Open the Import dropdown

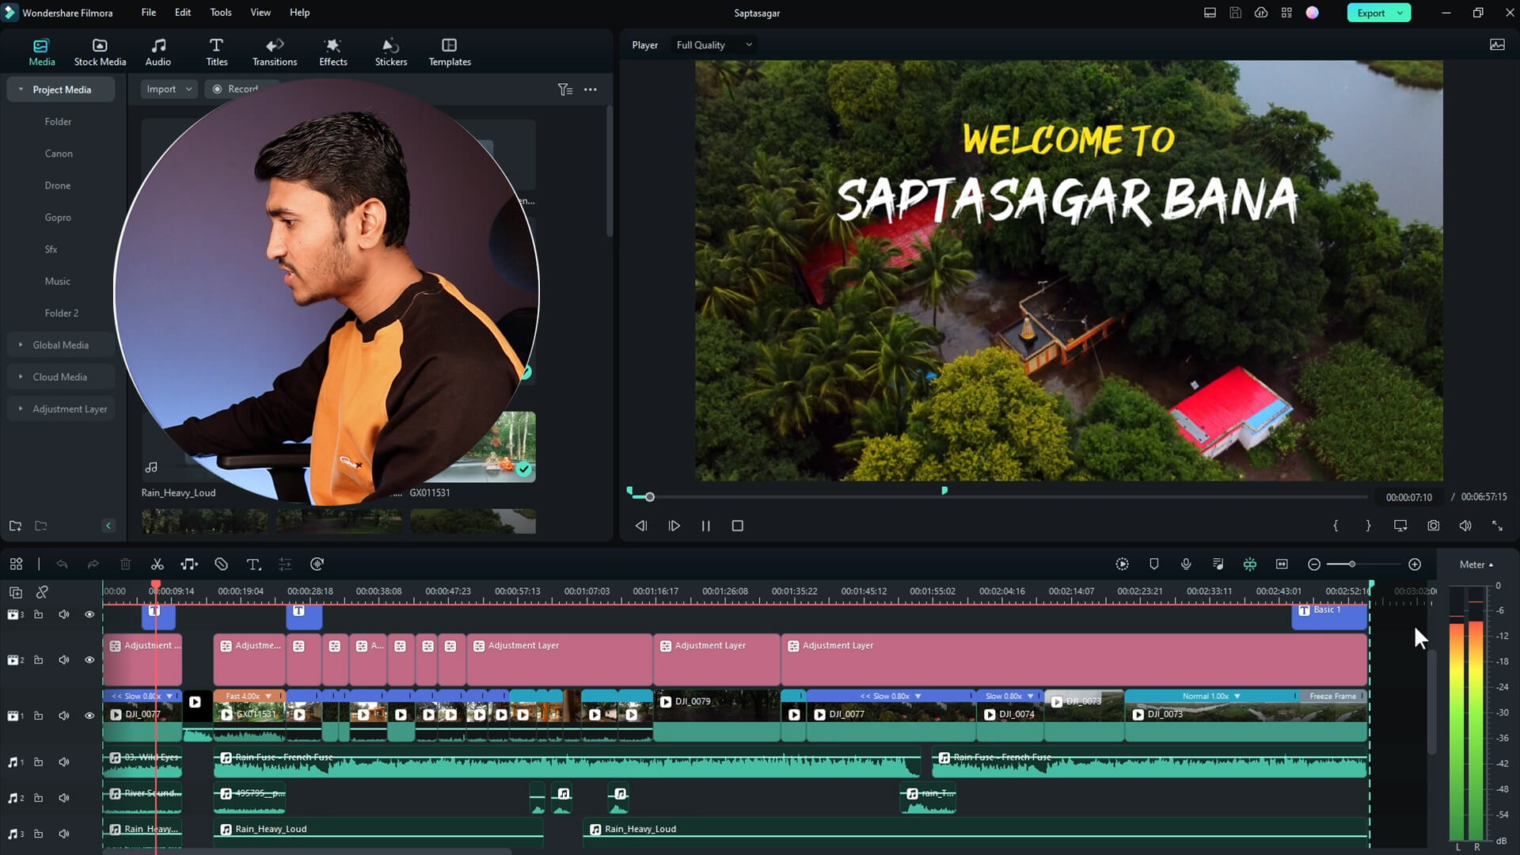click(169, 89)
